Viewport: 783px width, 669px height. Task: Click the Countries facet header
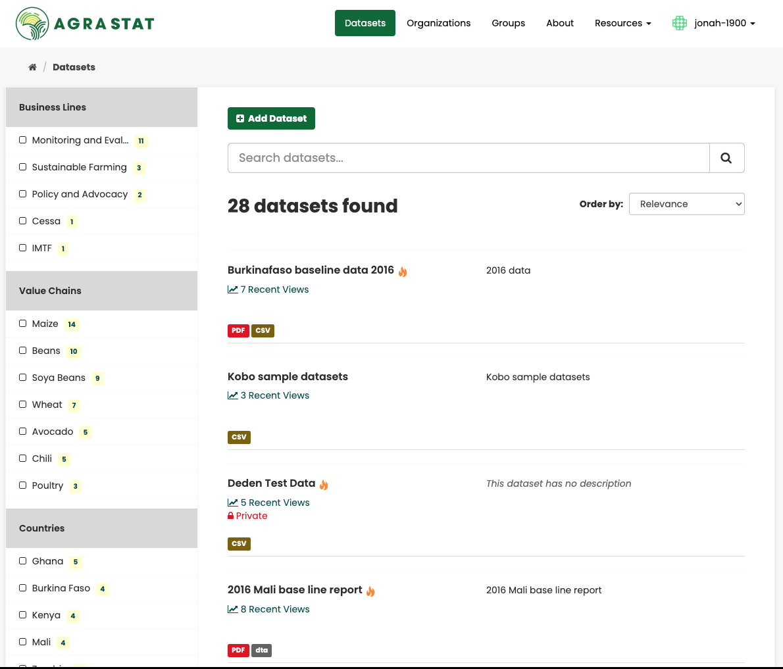tap(101, 528)
